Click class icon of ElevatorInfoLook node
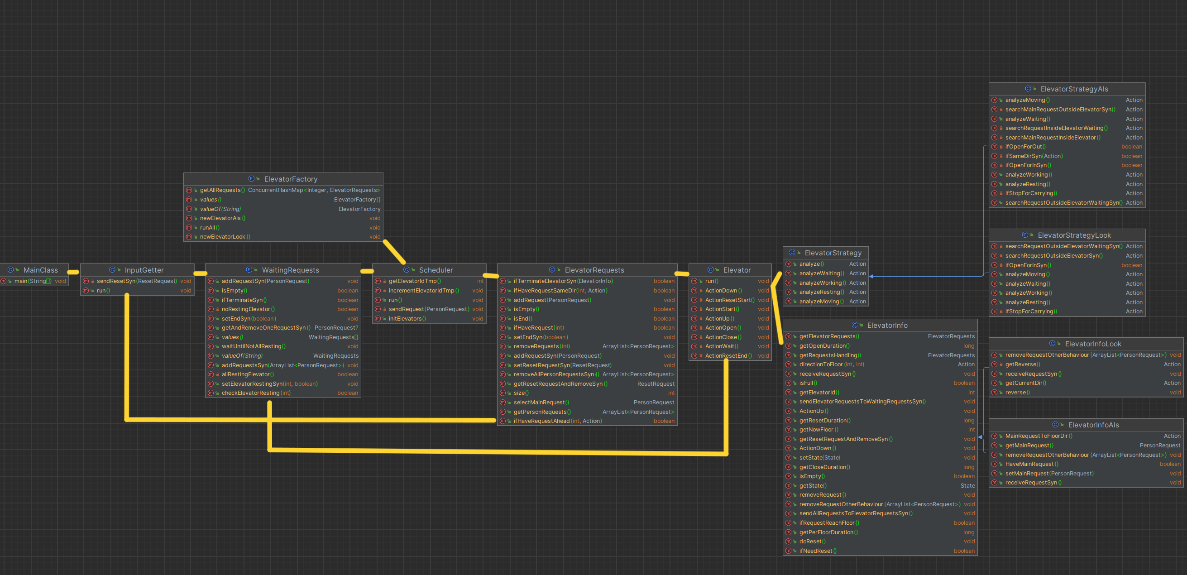Image resolution: width=1187 pixels, height=575 pixels. [1052, 344]
